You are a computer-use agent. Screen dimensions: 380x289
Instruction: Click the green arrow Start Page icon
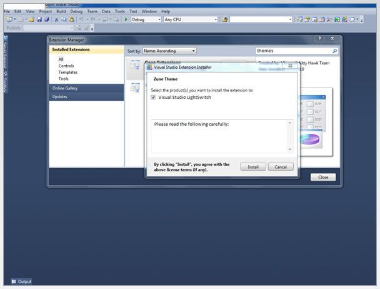click(337, 19)
